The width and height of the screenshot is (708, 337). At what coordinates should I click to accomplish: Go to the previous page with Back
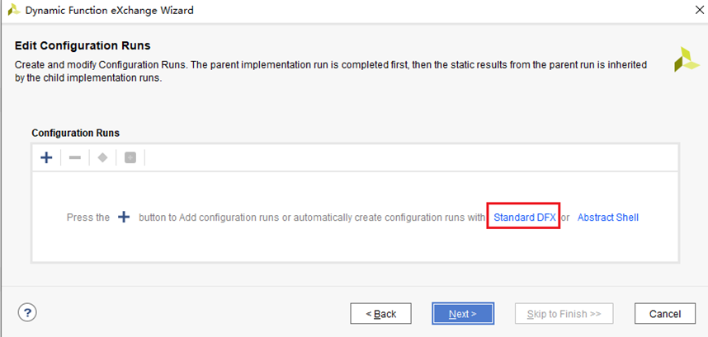[380, 314]
